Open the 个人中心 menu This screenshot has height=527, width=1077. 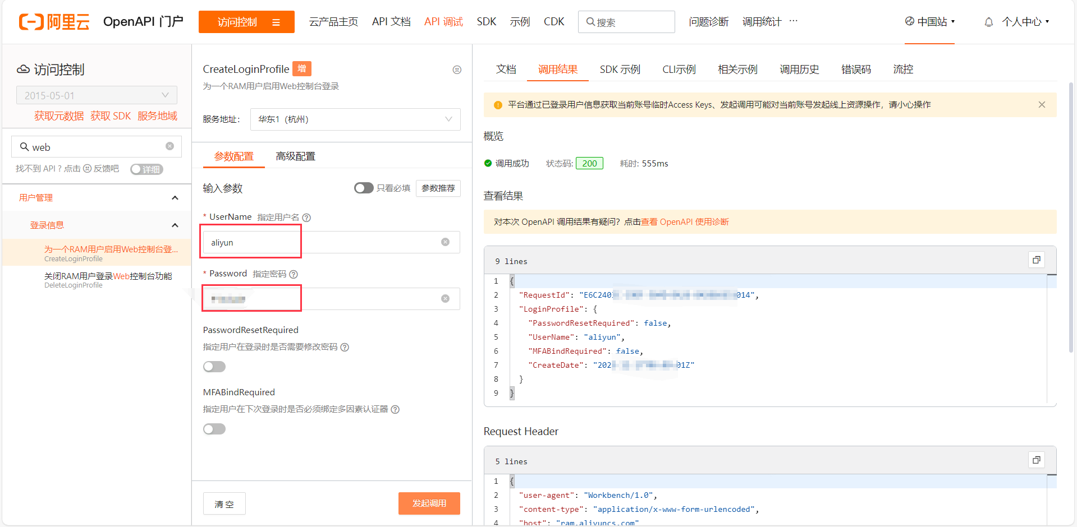point(1025,22)
